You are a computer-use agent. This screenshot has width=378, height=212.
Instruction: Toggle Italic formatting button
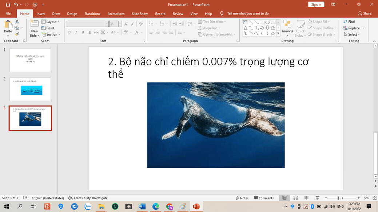click(76, 32)
